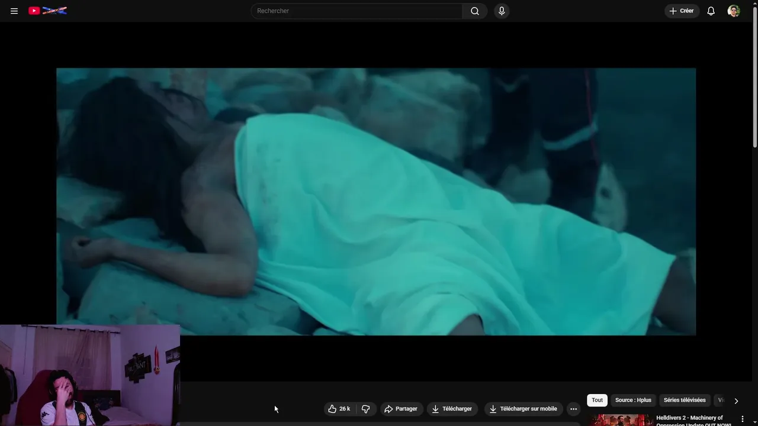Click Télécharger sur mobile button
Image resolution: width=758 pixels, height=426 pixels.
pyautogui.click(x=523, y=409)
